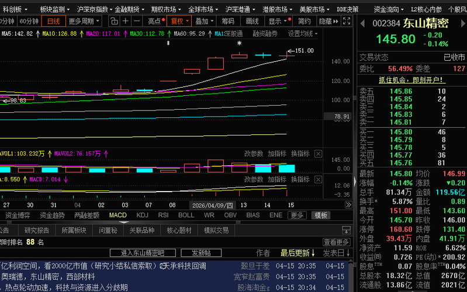The height and width of the screenshot is (292, 467).
Task: Switch to 60分钟 period
Action: pos(29,22)
